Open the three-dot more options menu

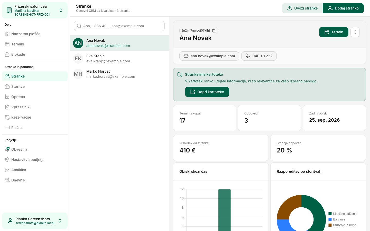355,32
